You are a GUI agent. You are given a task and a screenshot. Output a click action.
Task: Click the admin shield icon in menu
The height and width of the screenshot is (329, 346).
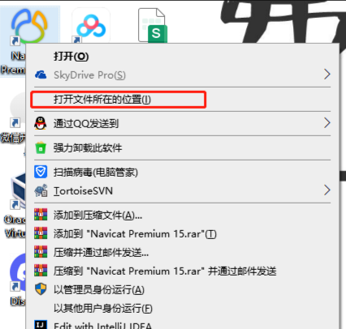[41, 289]
